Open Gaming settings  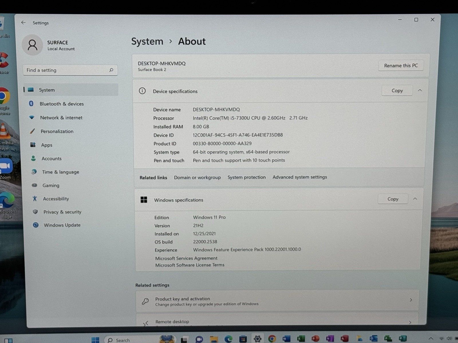click(x=51, y=185)
